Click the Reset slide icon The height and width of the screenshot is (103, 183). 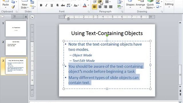(x=32, y=2)
